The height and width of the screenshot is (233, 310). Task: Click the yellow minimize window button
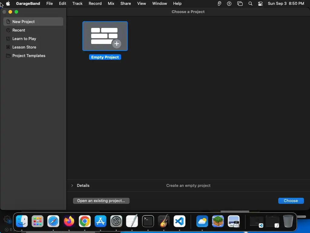(10, 12)
